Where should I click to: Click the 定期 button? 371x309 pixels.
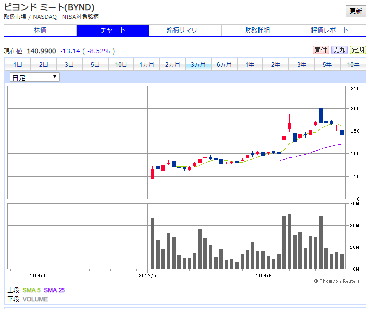[x=358, y=50]
